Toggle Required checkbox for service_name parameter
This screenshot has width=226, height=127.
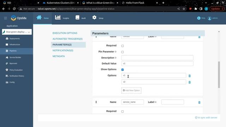pyautogui.click(x=123, y=111)
